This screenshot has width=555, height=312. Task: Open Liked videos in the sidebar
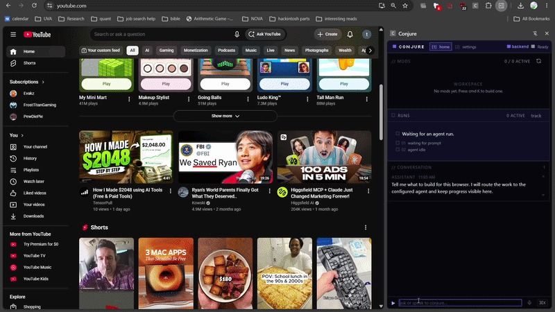(x=35, y=193)
